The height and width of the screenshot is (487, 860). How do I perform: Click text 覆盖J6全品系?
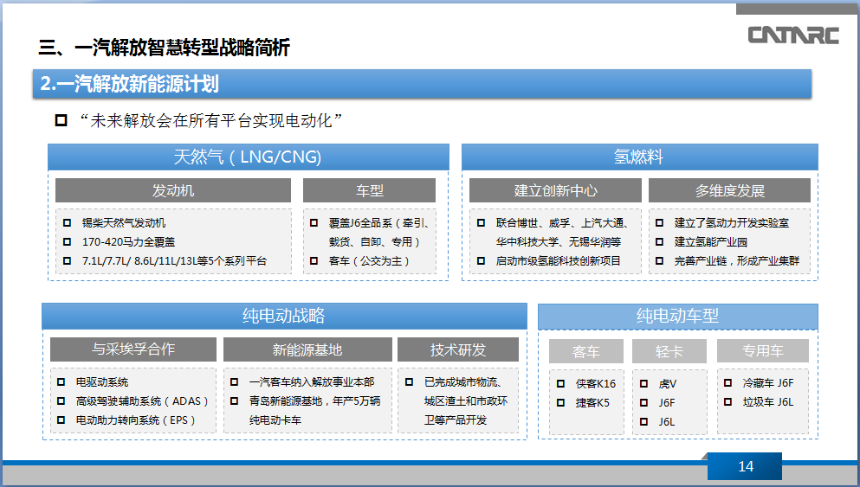pos(360,223)
